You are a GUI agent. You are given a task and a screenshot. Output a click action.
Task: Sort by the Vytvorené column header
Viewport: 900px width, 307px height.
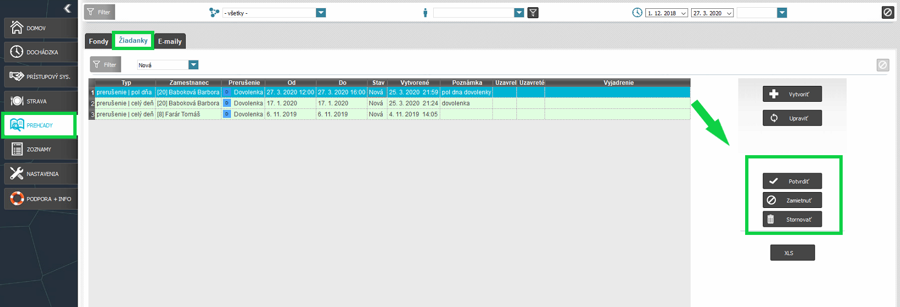(x=414, y=83)
